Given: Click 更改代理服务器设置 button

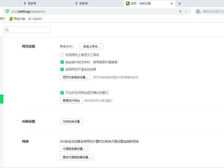Looking at the screenshot, I should [77, 157].
